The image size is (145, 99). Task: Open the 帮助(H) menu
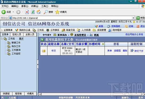55,6
